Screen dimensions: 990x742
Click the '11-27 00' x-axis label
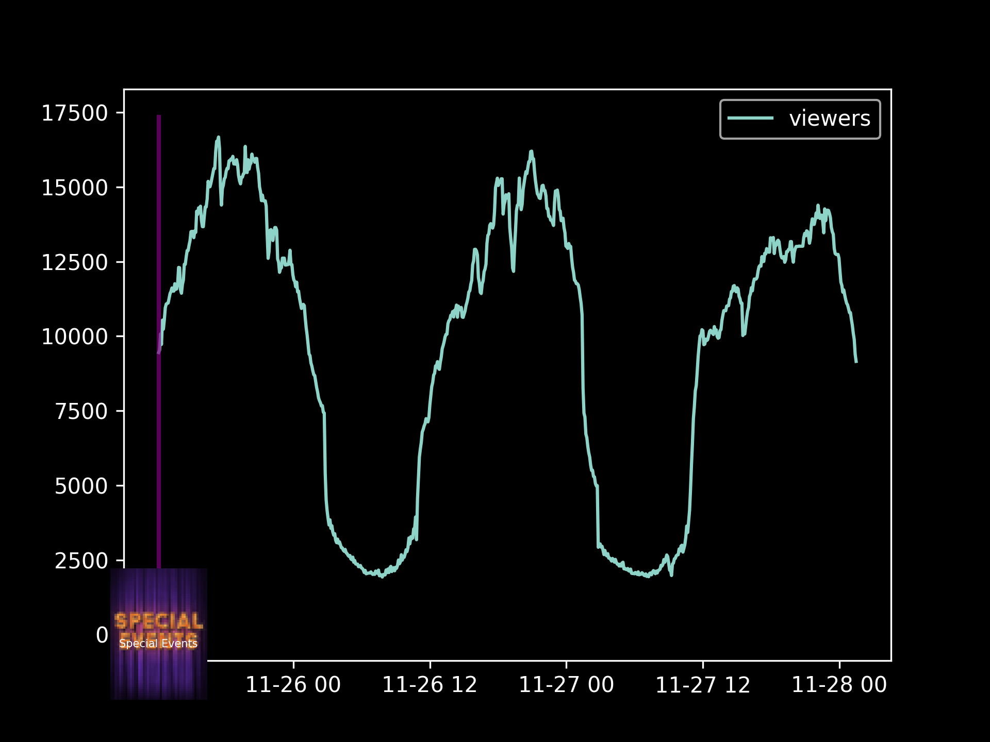[x=566, y=685]
